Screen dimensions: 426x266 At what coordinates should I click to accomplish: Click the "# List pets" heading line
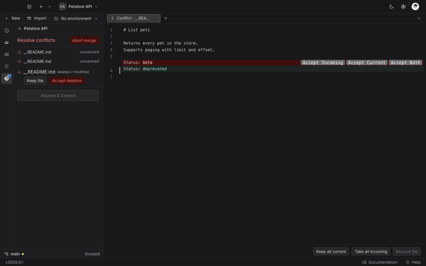tap(136, 30)
